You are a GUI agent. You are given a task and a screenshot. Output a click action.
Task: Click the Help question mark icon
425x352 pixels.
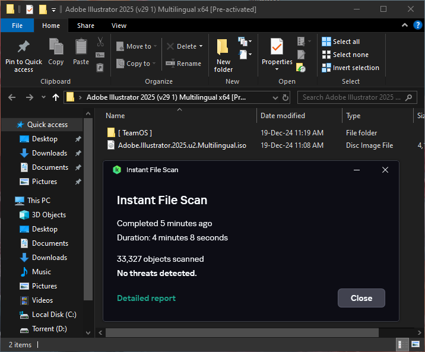(x=417, y=25)
